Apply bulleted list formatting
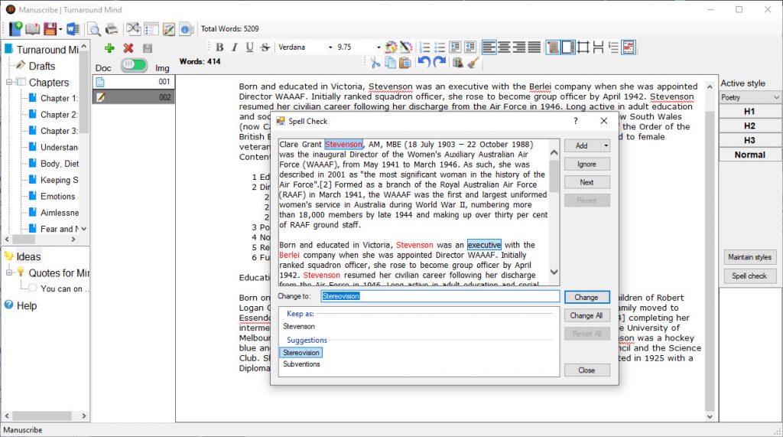 [440, 47]
